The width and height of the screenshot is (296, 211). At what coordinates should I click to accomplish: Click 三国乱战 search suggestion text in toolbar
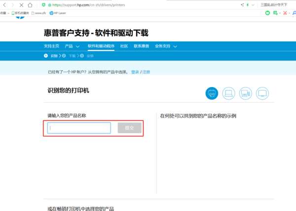click(x=274, y=5)
